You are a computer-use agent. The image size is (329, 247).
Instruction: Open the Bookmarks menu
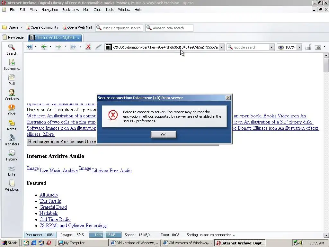(70, 10)
